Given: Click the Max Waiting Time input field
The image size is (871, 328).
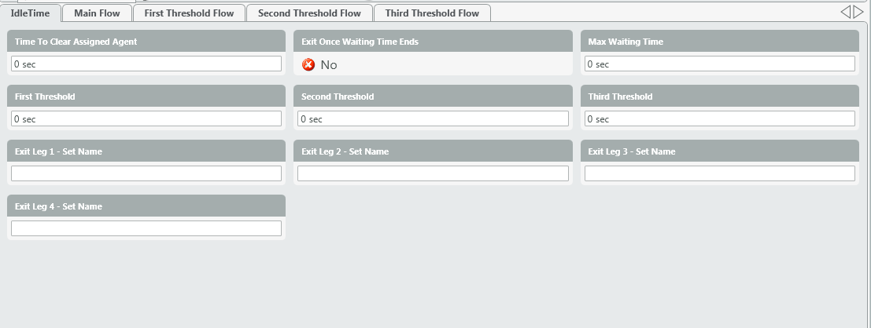Looking at the screenshot, I should 720,64.
